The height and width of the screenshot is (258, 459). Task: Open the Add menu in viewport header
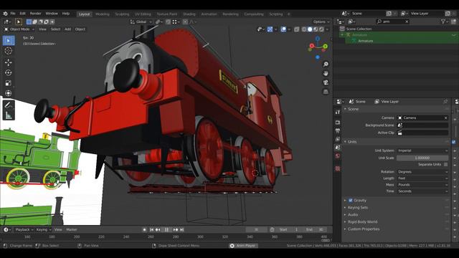67,29
